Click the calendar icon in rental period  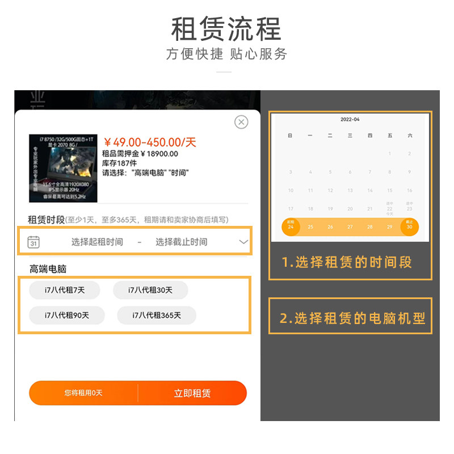click(x=33, y=242)
